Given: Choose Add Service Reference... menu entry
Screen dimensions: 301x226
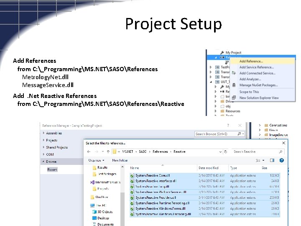Looking at the screenshot, I should pyautogui.click(x=256, y=67).
